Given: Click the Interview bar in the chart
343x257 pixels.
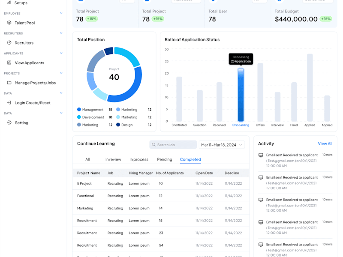Looking at the screenshot, I should pos(277,107).
